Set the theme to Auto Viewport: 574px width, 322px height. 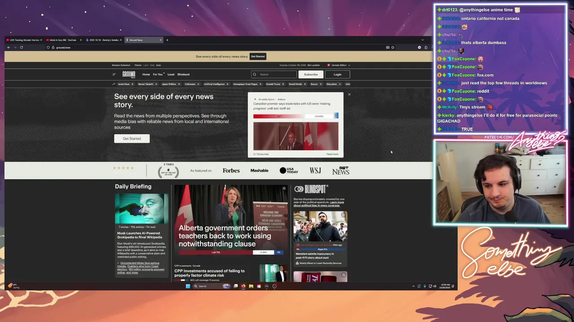pyautogui.click(x=158, y=65)
